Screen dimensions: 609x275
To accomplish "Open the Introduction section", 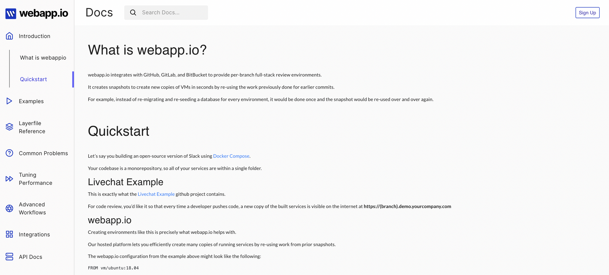I will tap(34, 36).
